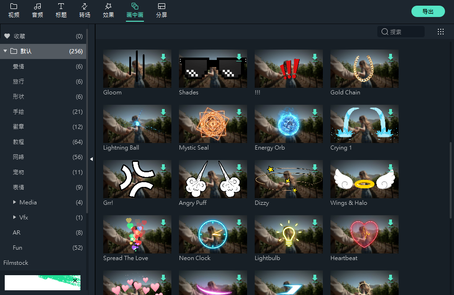
Task: Download the Gloom element
Action: point(163,57)
